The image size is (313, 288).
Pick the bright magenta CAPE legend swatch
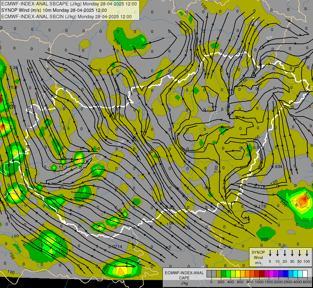pos(271,274)
